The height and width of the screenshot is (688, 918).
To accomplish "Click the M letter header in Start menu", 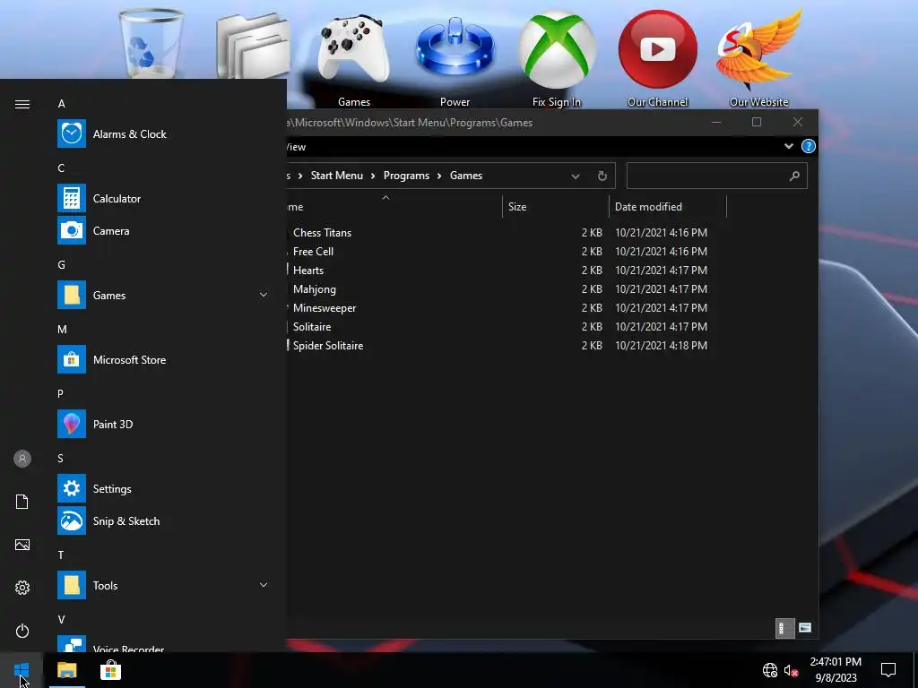I will tap(62, 330).
